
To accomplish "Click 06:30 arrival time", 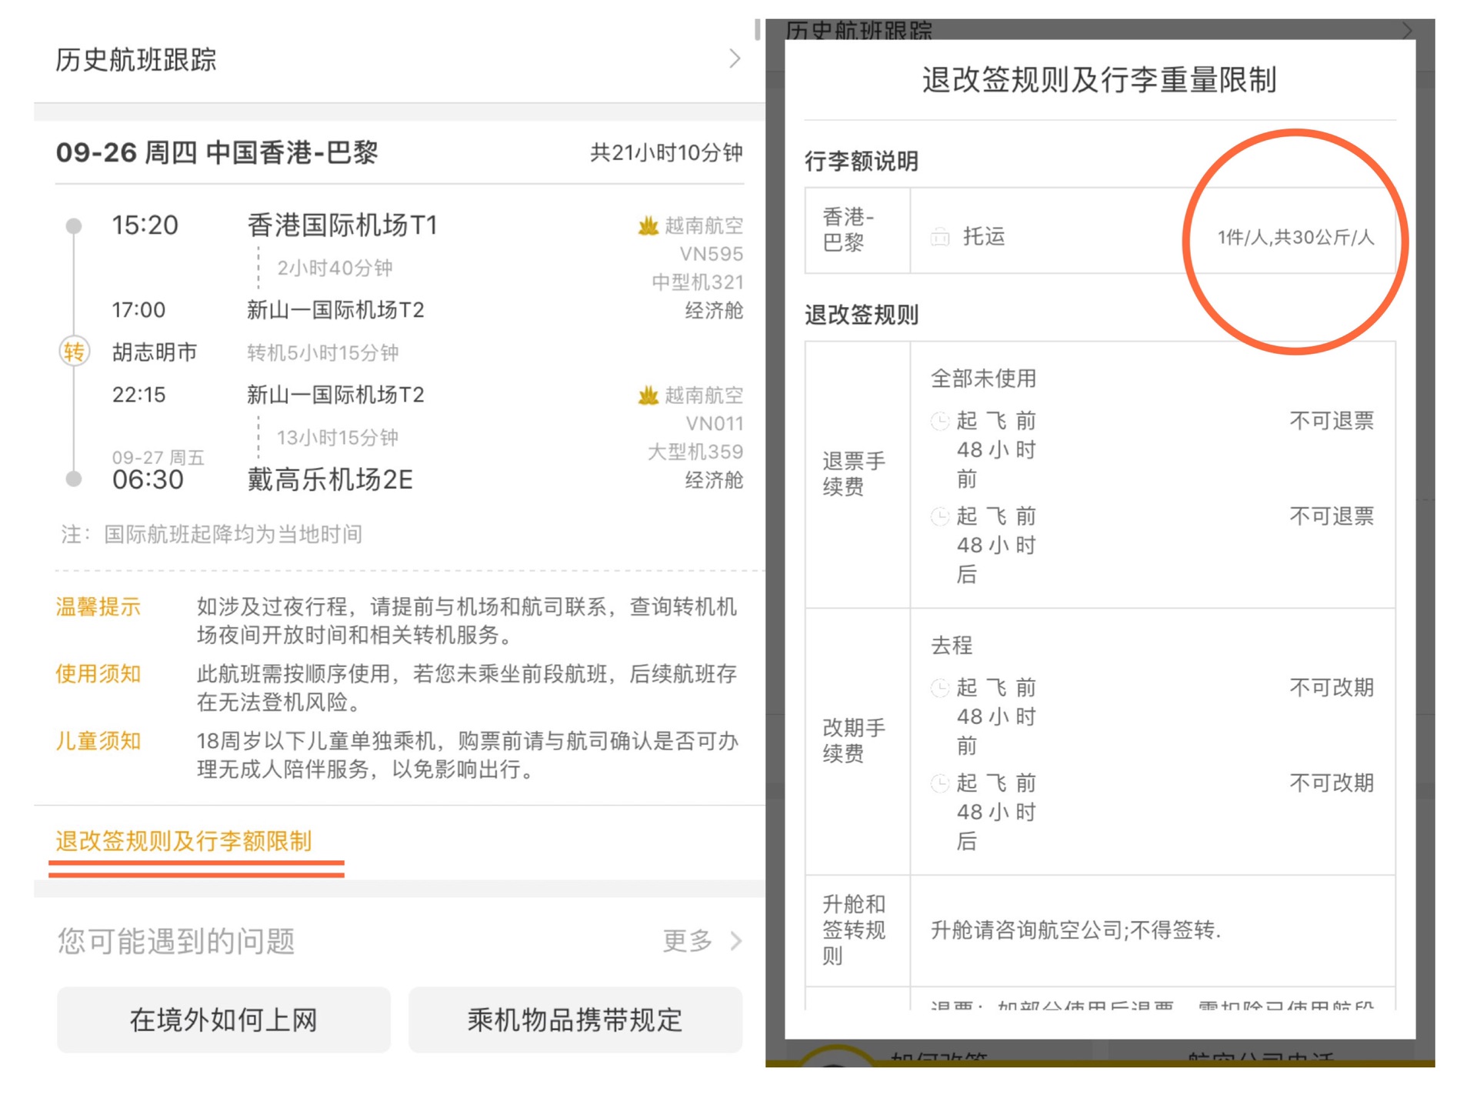I will pyautogui.click(x=148, y=480).
